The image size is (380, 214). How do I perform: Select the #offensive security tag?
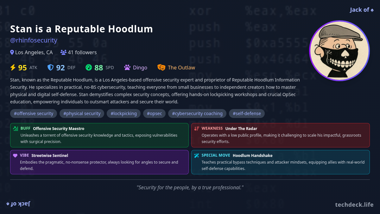pyautogui.click(x=34, y=113)
